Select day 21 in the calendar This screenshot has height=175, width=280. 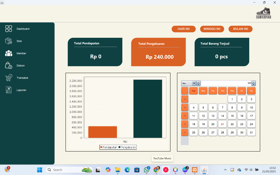(x=222, y=124)
